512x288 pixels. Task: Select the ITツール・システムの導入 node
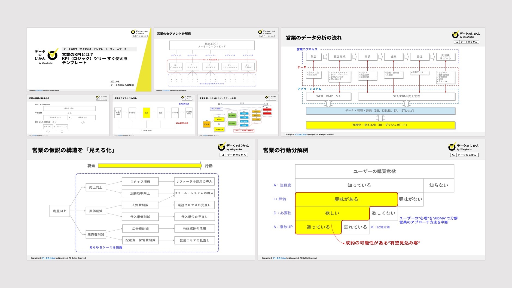(194, 193)
